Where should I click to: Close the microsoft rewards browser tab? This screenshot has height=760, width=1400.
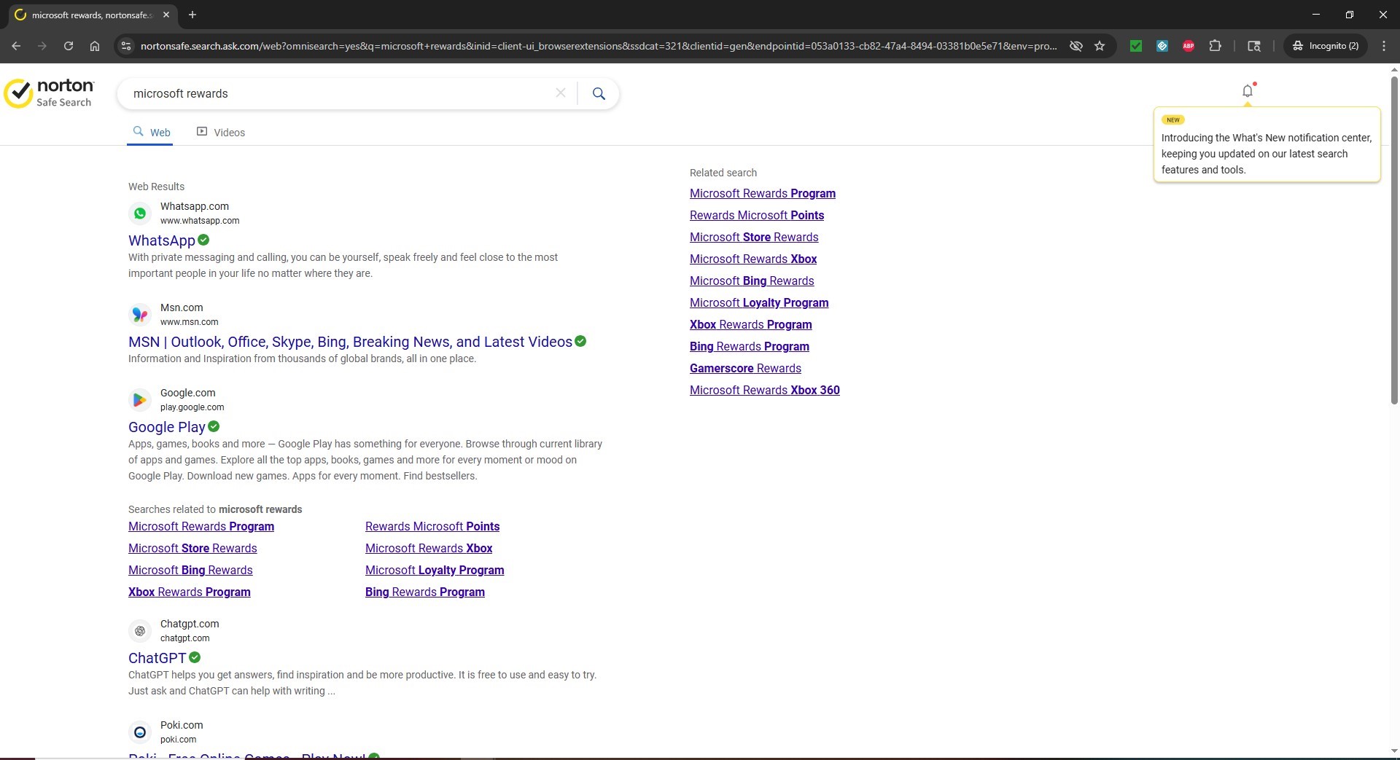point(166,15)
